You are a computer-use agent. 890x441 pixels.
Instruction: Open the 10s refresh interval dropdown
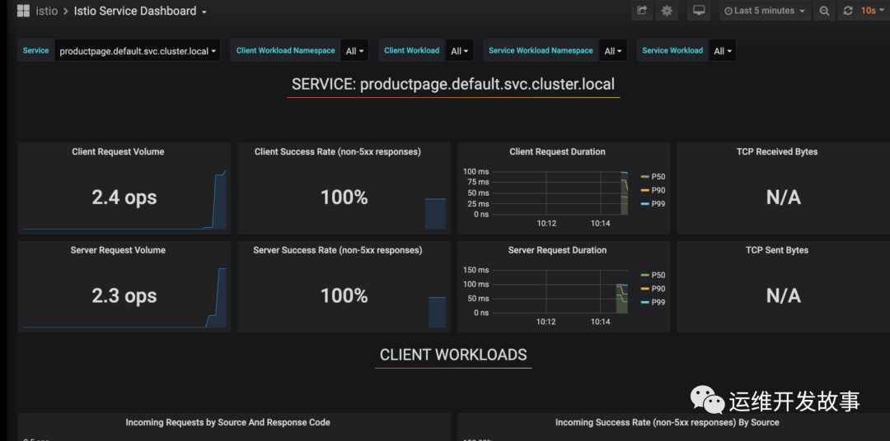(872, 11)
